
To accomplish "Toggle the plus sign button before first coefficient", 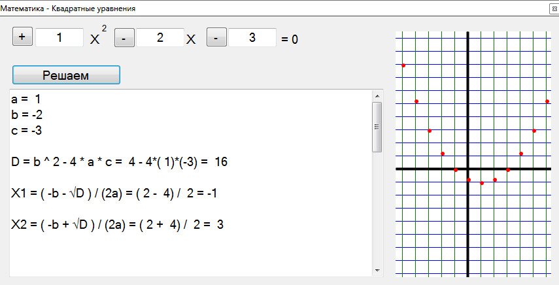I will click(x=22, y=37).
